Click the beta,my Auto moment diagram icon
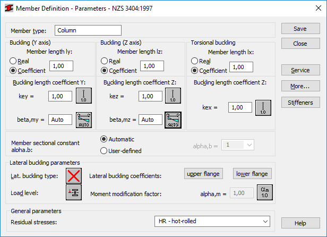 [x=84, y=120]
